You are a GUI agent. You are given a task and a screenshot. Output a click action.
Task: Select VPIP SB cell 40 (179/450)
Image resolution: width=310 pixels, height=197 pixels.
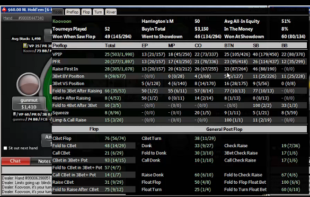265,55
